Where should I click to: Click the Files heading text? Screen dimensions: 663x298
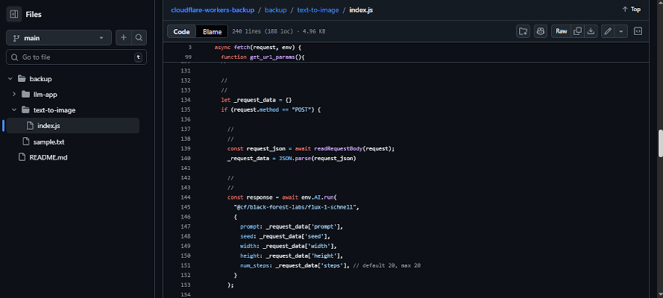(x=34, y=14)
